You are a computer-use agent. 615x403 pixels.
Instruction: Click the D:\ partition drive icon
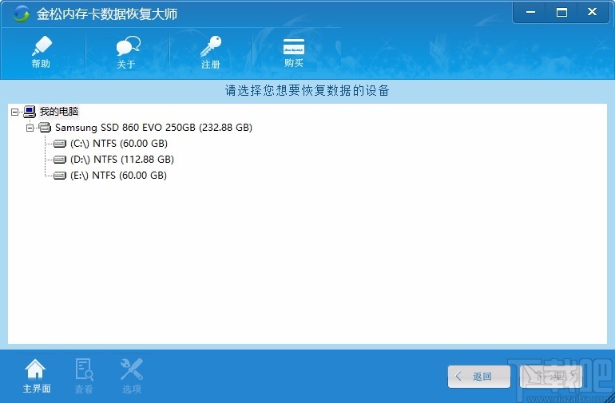point(60,160)
